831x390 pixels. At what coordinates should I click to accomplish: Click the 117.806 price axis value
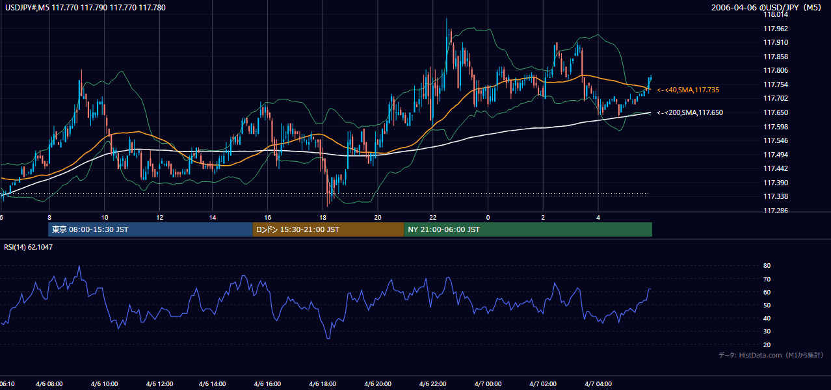776,70
